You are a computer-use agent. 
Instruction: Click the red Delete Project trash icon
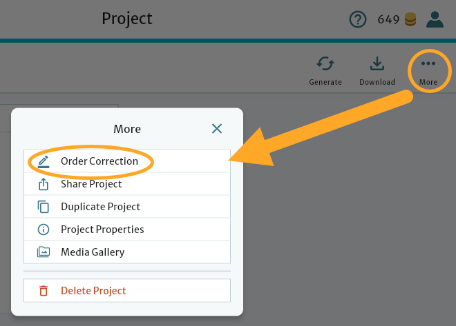click(x=44, y=291)
